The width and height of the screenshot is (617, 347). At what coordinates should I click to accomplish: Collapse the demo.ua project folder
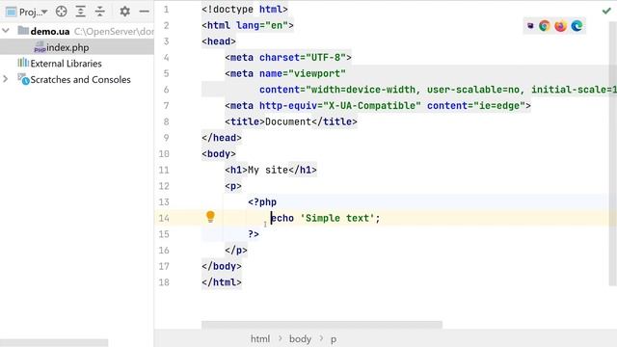click(x=6, y=31)
